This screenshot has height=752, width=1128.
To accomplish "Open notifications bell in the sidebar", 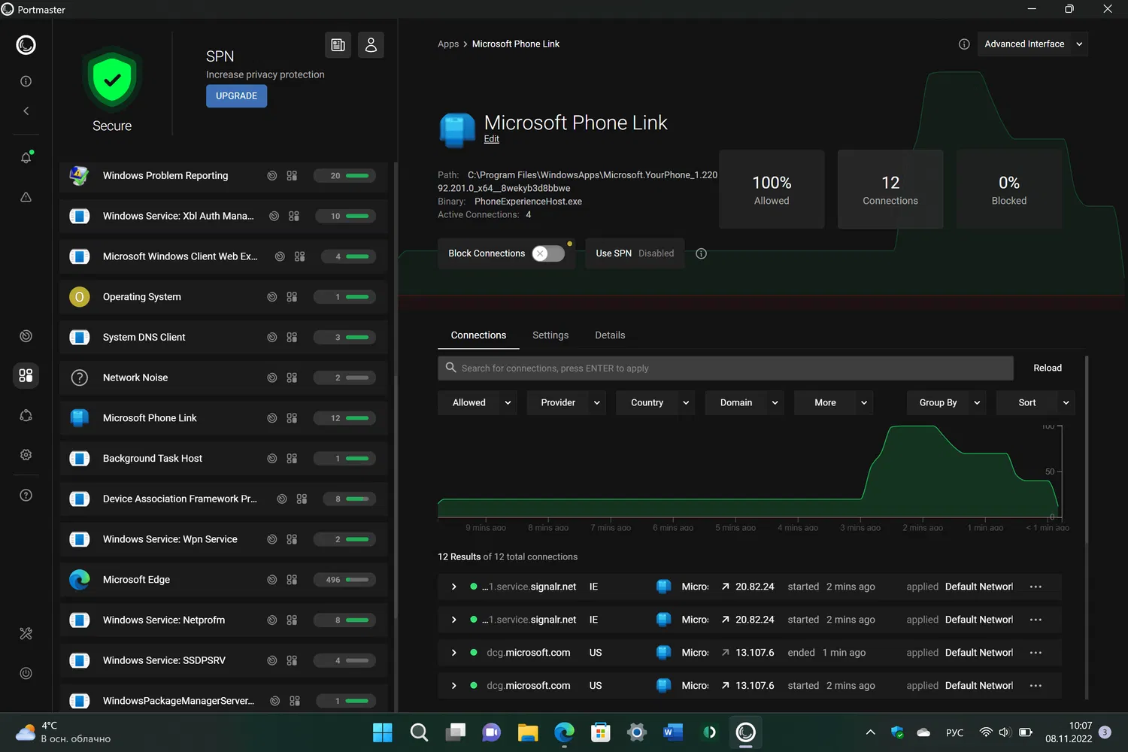I will (x=26, y=157).
